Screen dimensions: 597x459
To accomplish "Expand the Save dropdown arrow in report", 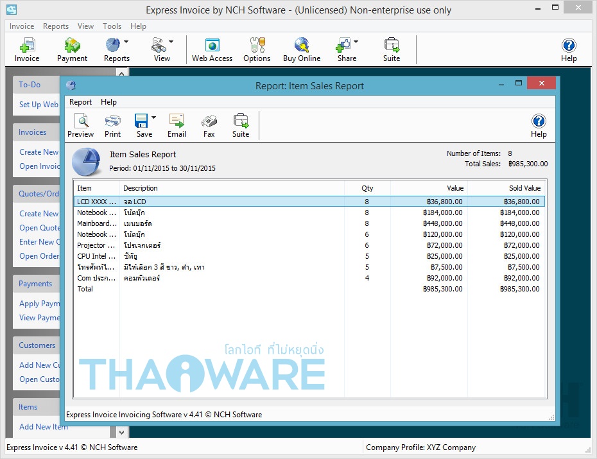I will [x=153, y=117].
